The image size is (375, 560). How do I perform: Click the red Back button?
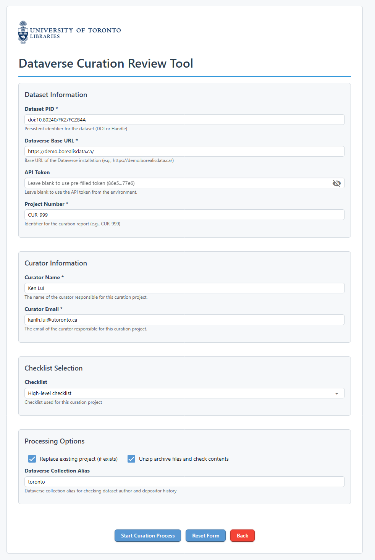242,536
